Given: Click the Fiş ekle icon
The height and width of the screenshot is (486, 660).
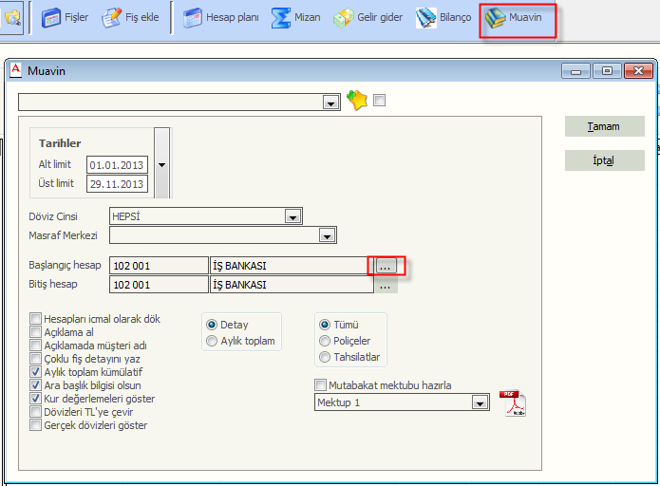Looking at the screenshot, I should click(x=112, y=17).
